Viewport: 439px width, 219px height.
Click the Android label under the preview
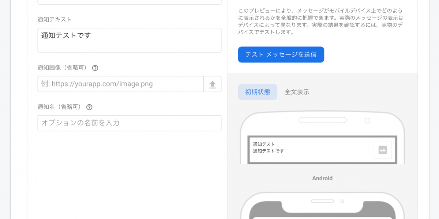(x=322, y=178)
